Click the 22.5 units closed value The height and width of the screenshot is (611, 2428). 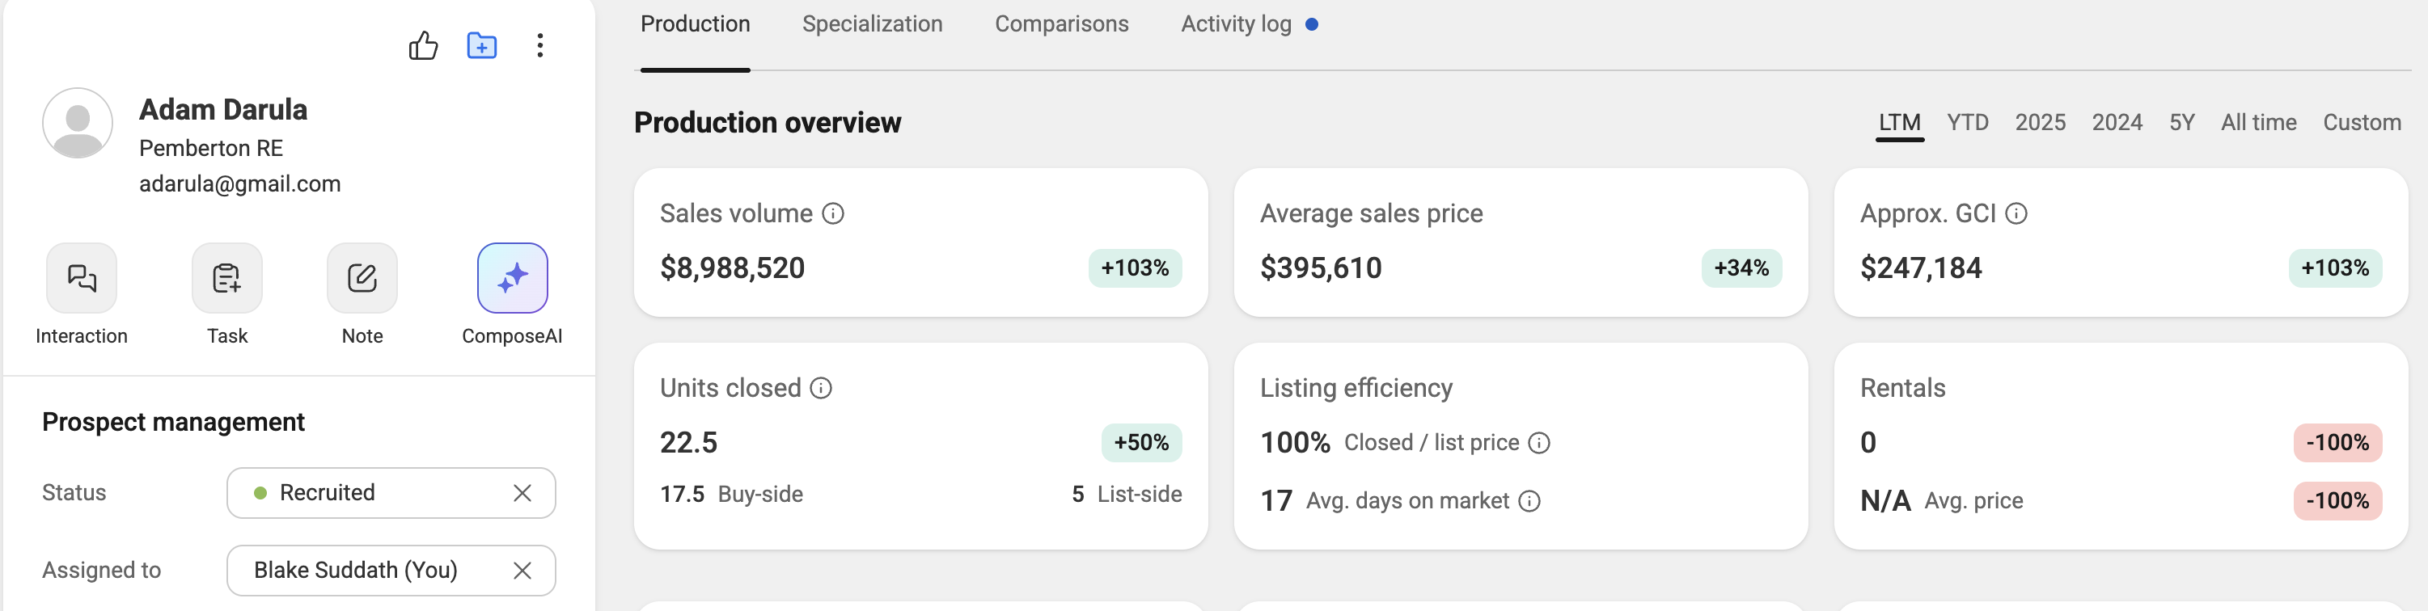coord(689,442)
